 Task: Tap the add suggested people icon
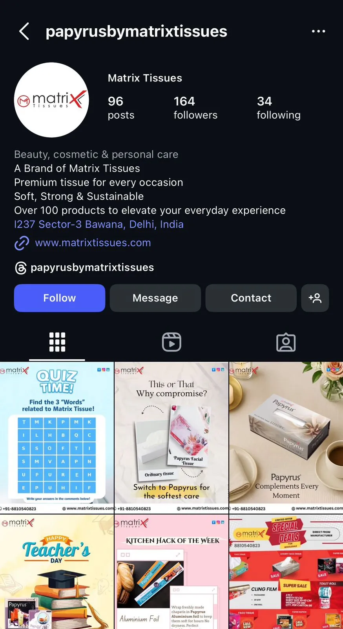click(x=315, y=298)
